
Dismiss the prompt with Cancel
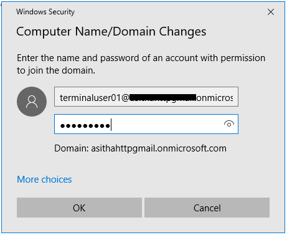[207, 208]
